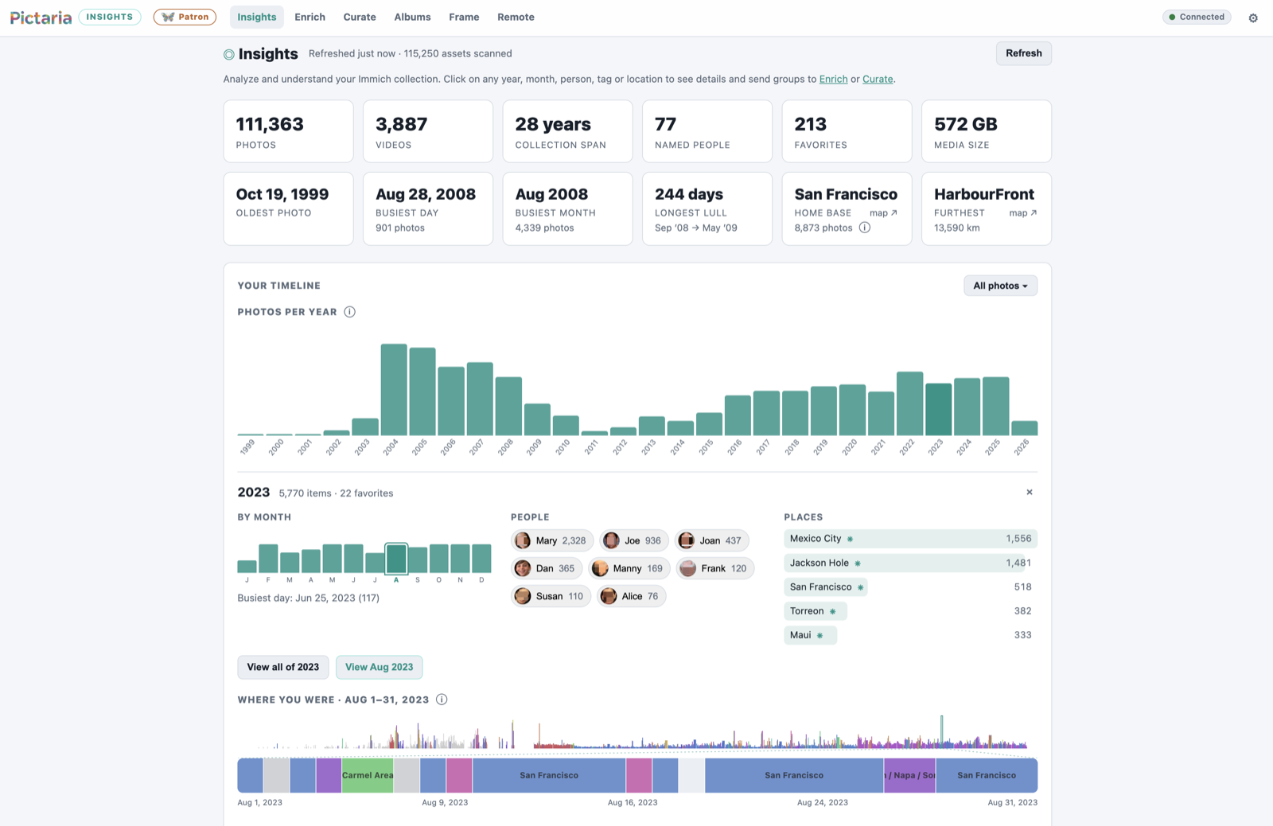Follow the Enrich link in description
Viewport: 1273px width, 826px height.
click(x=833, y=79)
